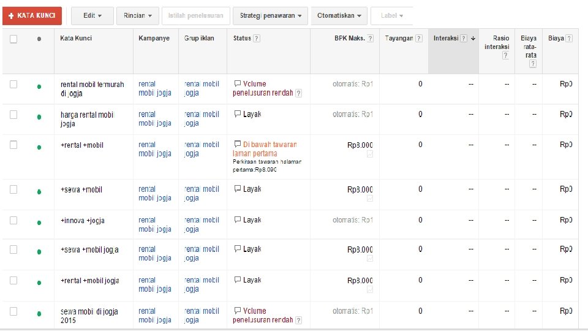
Task: Open the Strategi penawaran dropdown
Action: click(270, 15)
